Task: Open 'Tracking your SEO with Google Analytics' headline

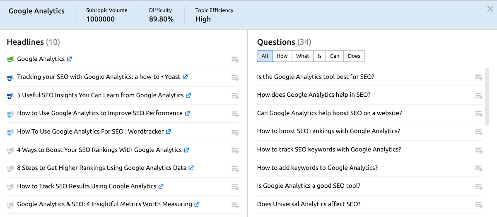Action: (x=99, y=77)
